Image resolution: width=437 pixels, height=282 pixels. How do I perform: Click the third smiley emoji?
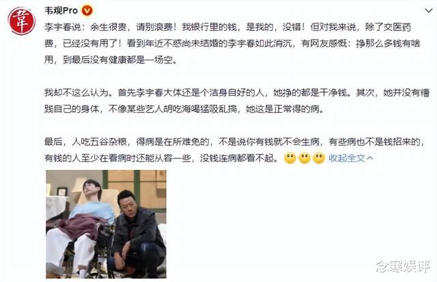(x=319, y=158)
